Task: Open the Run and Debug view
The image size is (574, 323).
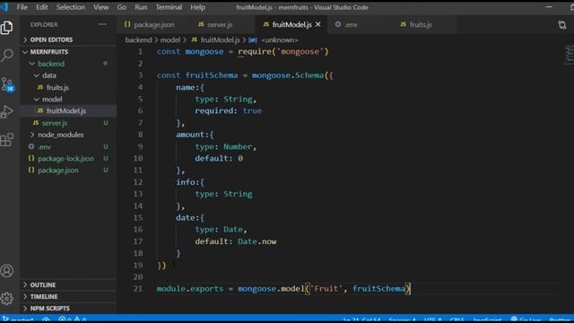Action: [x=7, y=111]
